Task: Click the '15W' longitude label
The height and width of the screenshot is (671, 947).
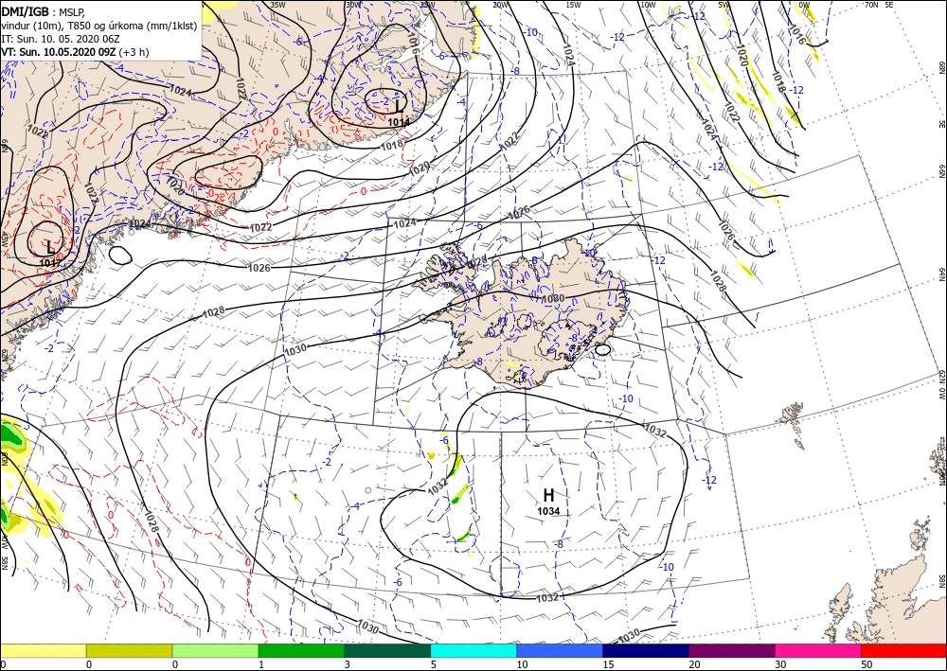Action: pos(573,5)
